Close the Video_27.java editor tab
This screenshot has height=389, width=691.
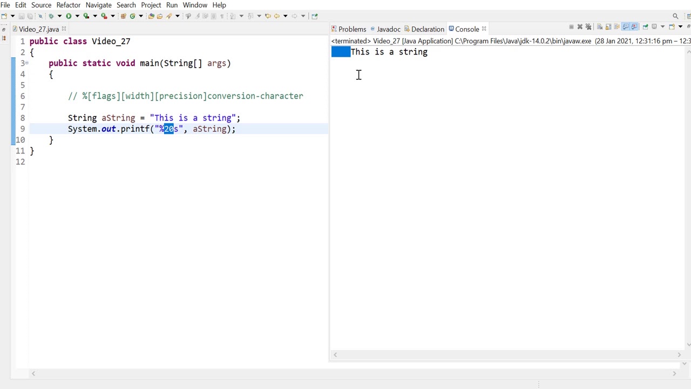click(x=64, y=29)
